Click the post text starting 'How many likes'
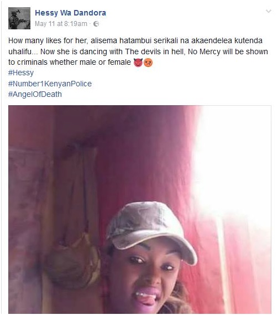278x315 pixels. point(138,51)
